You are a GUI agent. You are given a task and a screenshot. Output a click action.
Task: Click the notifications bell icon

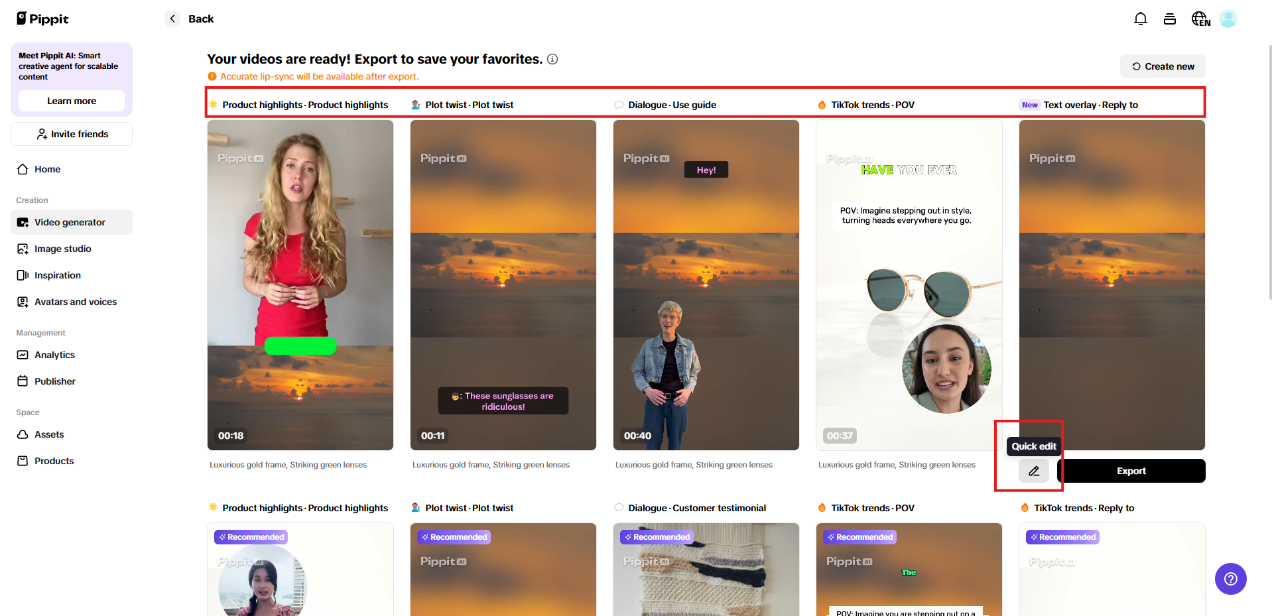[x=1140, y=19]
